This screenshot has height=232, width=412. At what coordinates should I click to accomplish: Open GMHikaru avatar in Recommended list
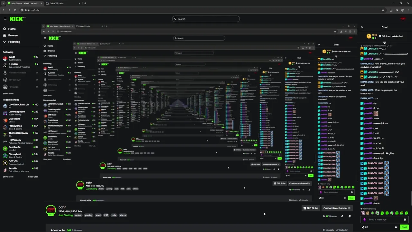coord(5,120)
